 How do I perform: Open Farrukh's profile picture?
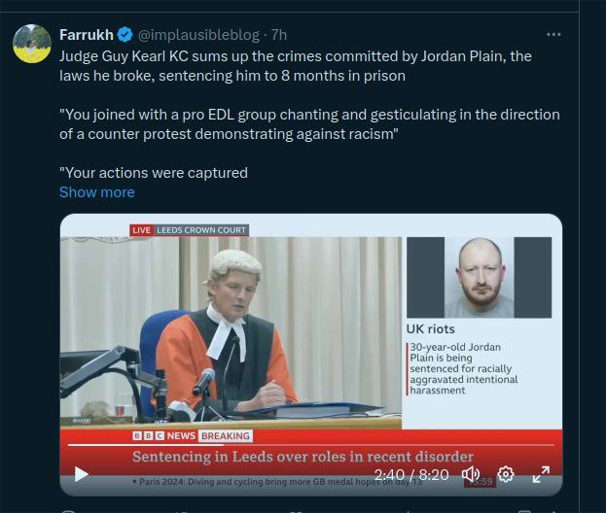click(x=31, y=44)
